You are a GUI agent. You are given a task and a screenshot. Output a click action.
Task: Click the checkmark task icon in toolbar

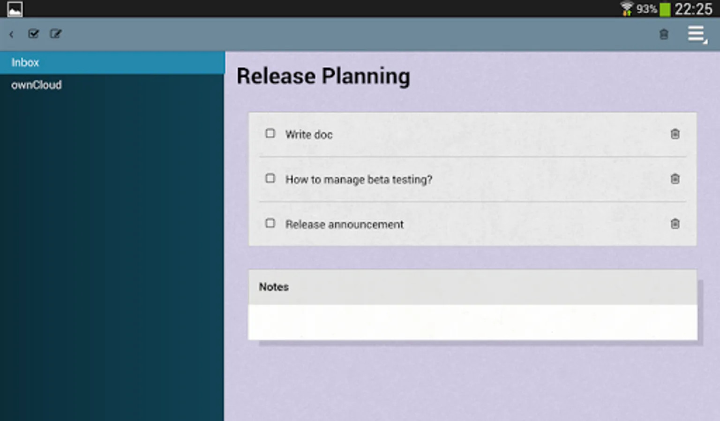point(33,34)
